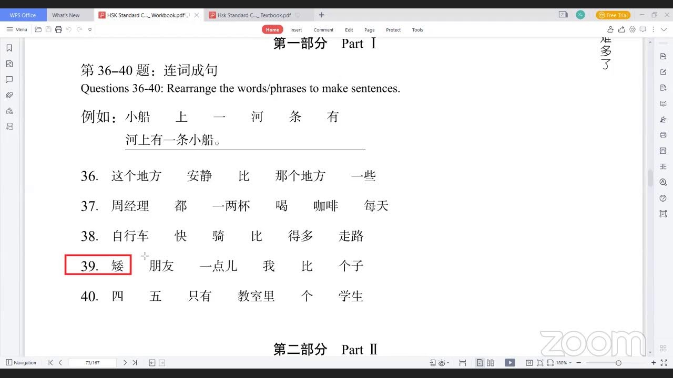
Task: Click the help question mark icon right sidebar
Action: coord(663,198)
